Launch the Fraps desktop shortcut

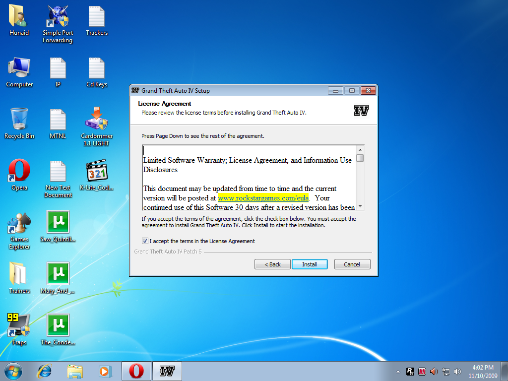point(18,325)
